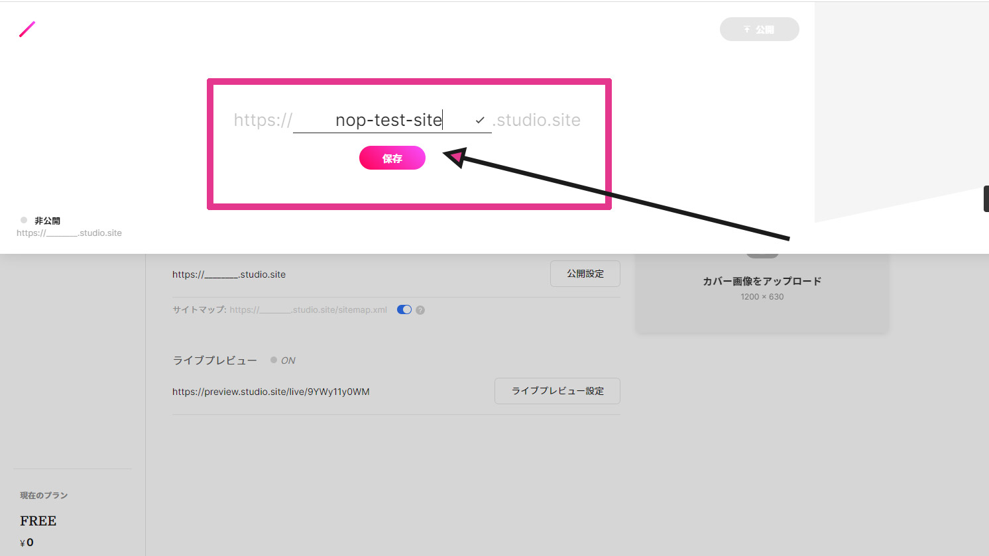Click the pink slash STUDIO logo icon

pyautogui.click(x=27, y=29)
